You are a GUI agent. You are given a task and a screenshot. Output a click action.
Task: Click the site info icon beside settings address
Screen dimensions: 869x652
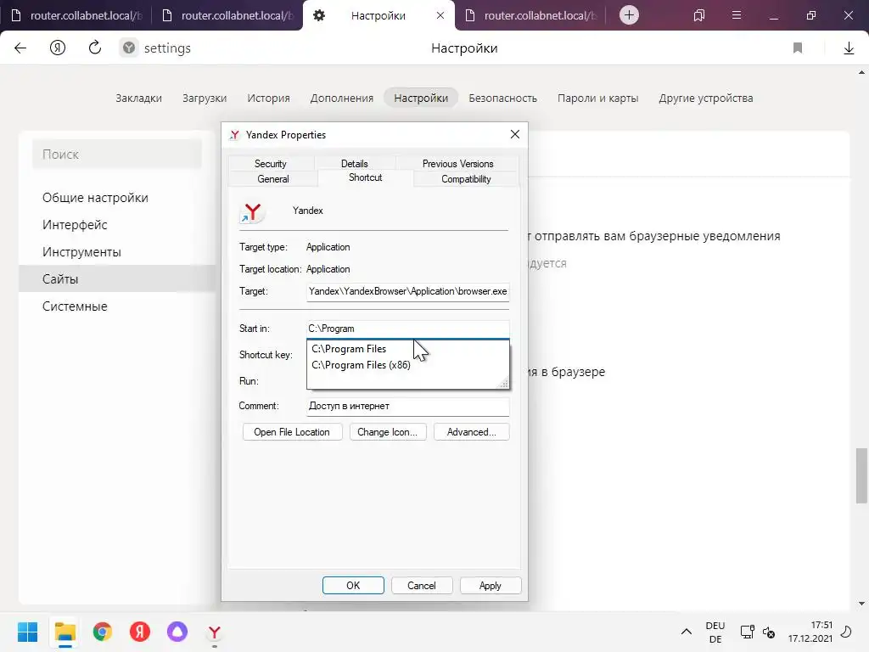tap(129, 48)
